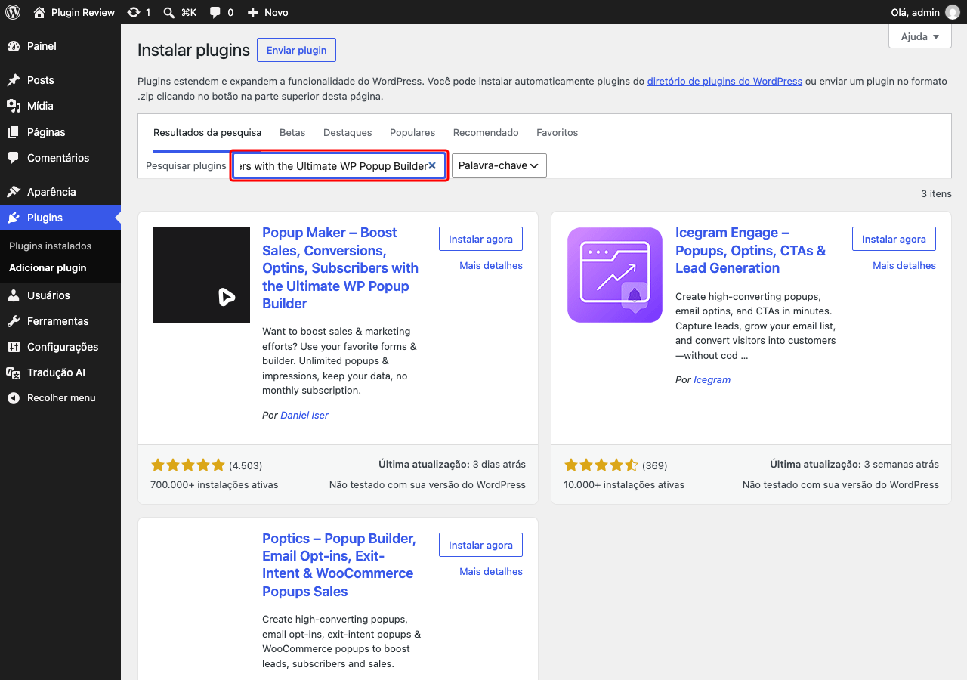The width and height of the screenshot is (967, 680).
Task: Visit the Icegram author link
Action: coord(712,380)
